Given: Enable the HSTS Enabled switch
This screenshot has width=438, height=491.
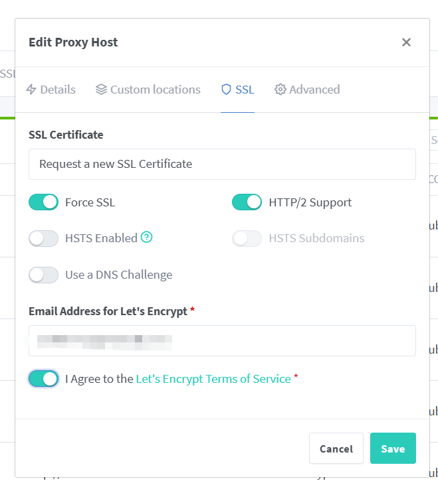Looking at the screenshot, I should pos(44,238).
